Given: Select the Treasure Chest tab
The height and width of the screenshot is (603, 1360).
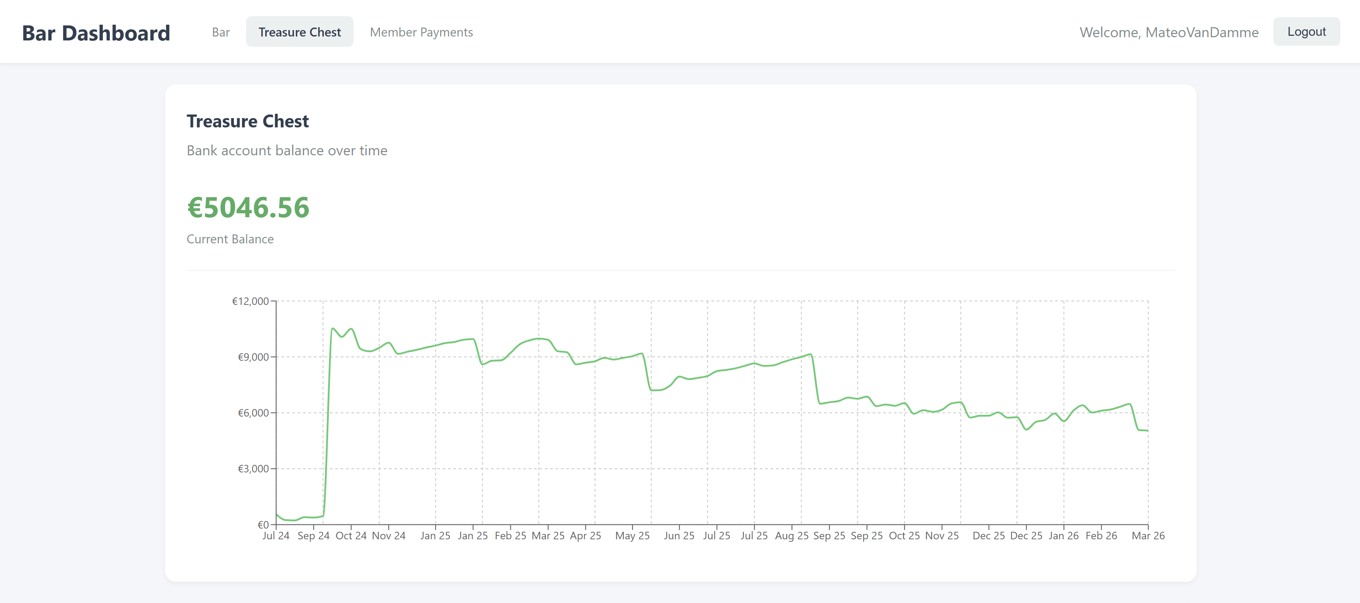Looking at the screenshot, I should pyautogui.click(x=299, y=32).
